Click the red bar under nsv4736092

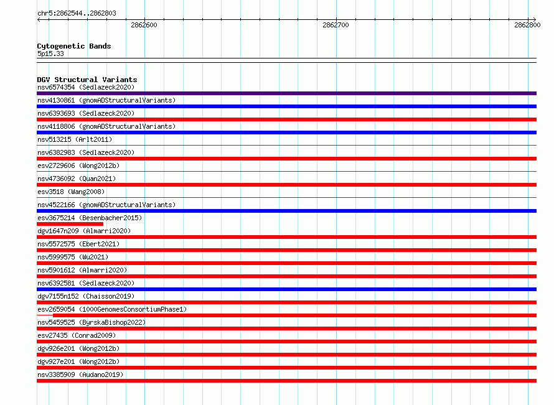tap(286, 185)
